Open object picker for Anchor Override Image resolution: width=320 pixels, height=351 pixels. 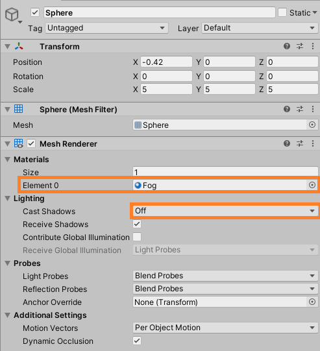(312, 302)
